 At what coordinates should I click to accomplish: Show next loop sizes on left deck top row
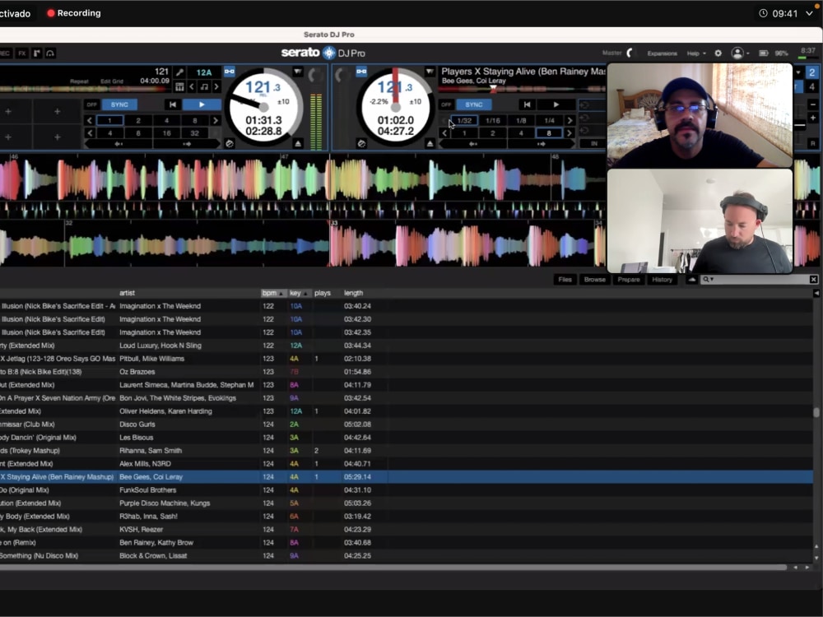click(x=215, y=121)
